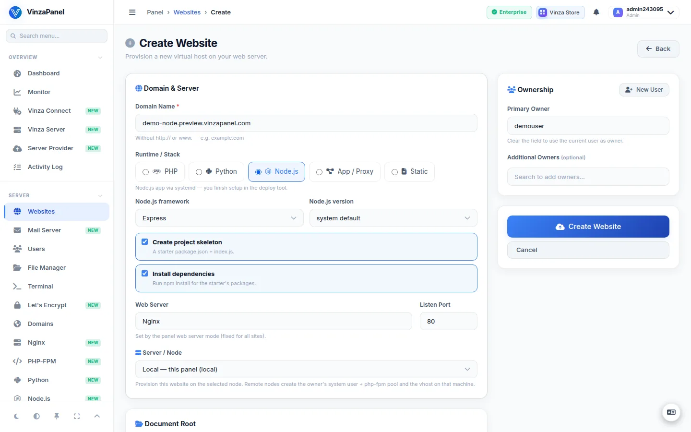
Task: Enter fullscreen with expand icon
Action: pyautogui.click(x=77, y=416)
